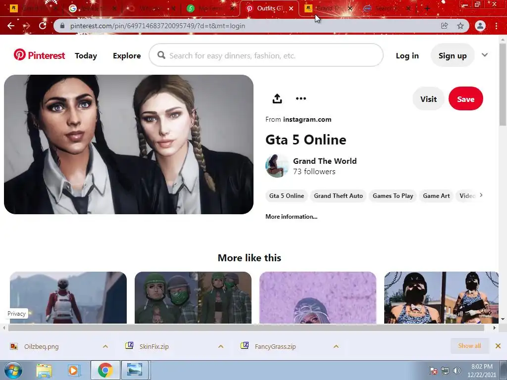Open the instagram.com source link
This screenshot has height=380, width=507.
point(307,119)
